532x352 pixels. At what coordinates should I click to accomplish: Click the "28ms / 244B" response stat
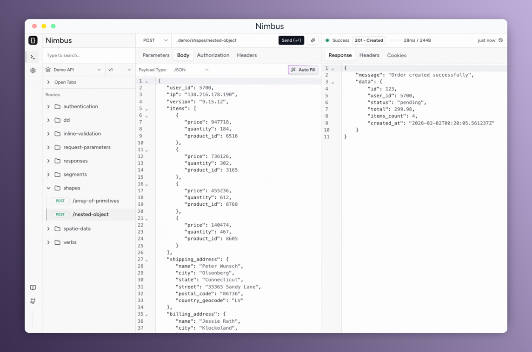417,40
